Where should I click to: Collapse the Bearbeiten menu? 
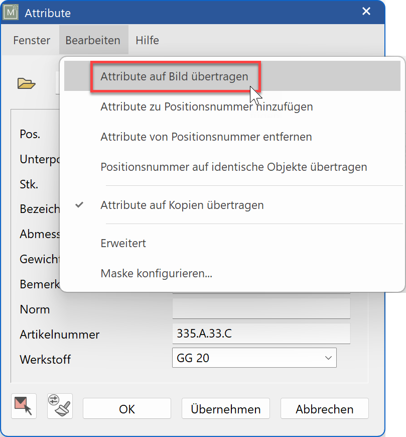point(93,40)
